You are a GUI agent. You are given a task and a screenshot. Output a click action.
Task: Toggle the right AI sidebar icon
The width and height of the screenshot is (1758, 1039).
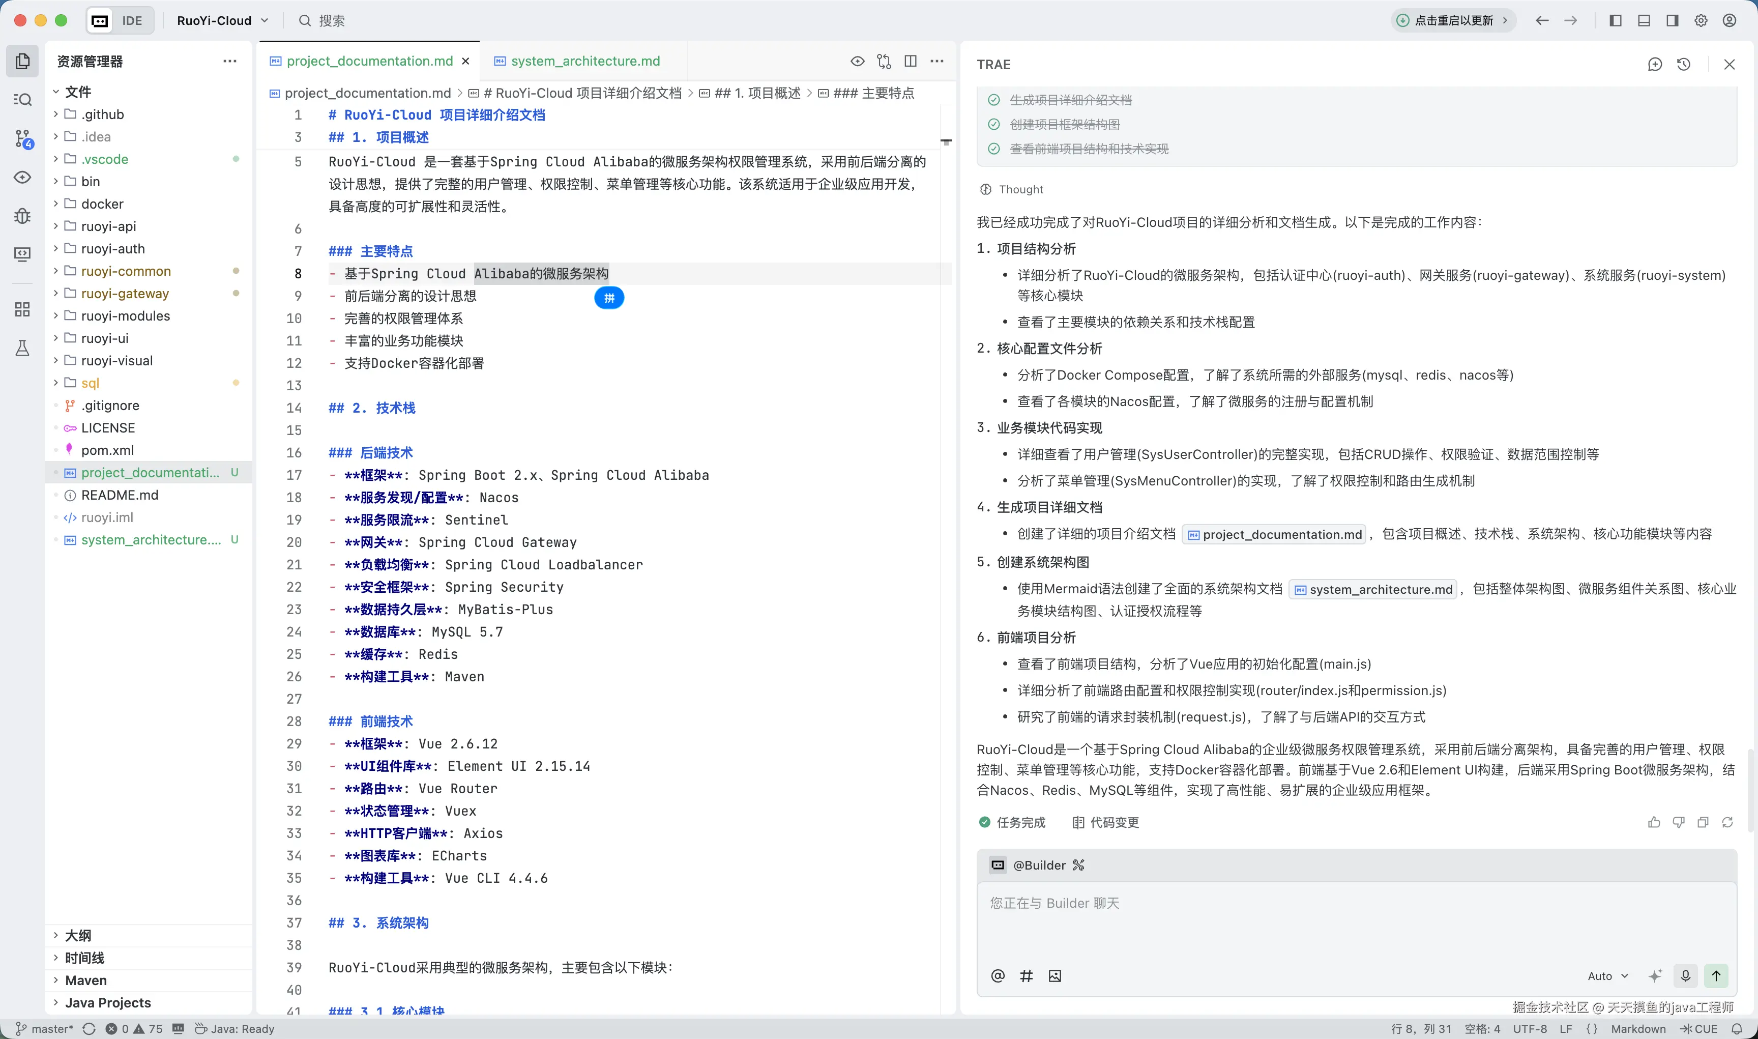(x=1672, y=20)
